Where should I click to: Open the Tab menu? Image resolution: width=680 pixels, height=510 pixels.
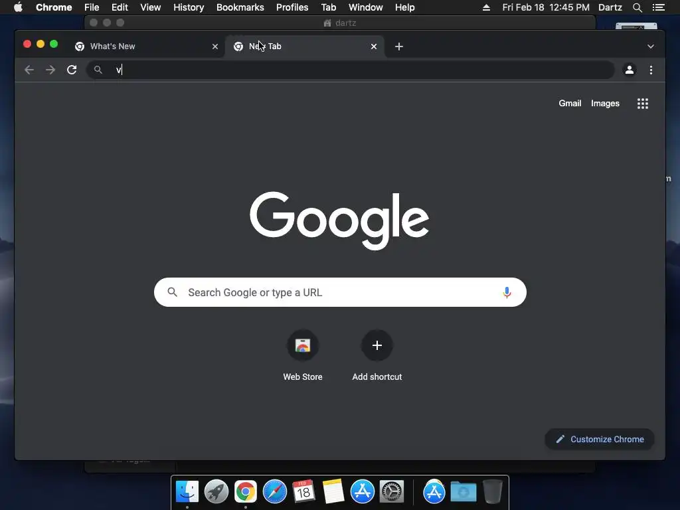click(328, 7)
